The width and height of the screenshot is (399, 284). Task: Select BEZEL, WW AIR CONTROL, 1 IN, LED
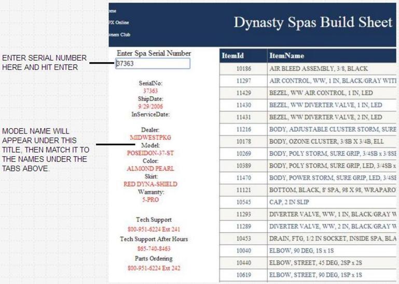click(321, 93)
